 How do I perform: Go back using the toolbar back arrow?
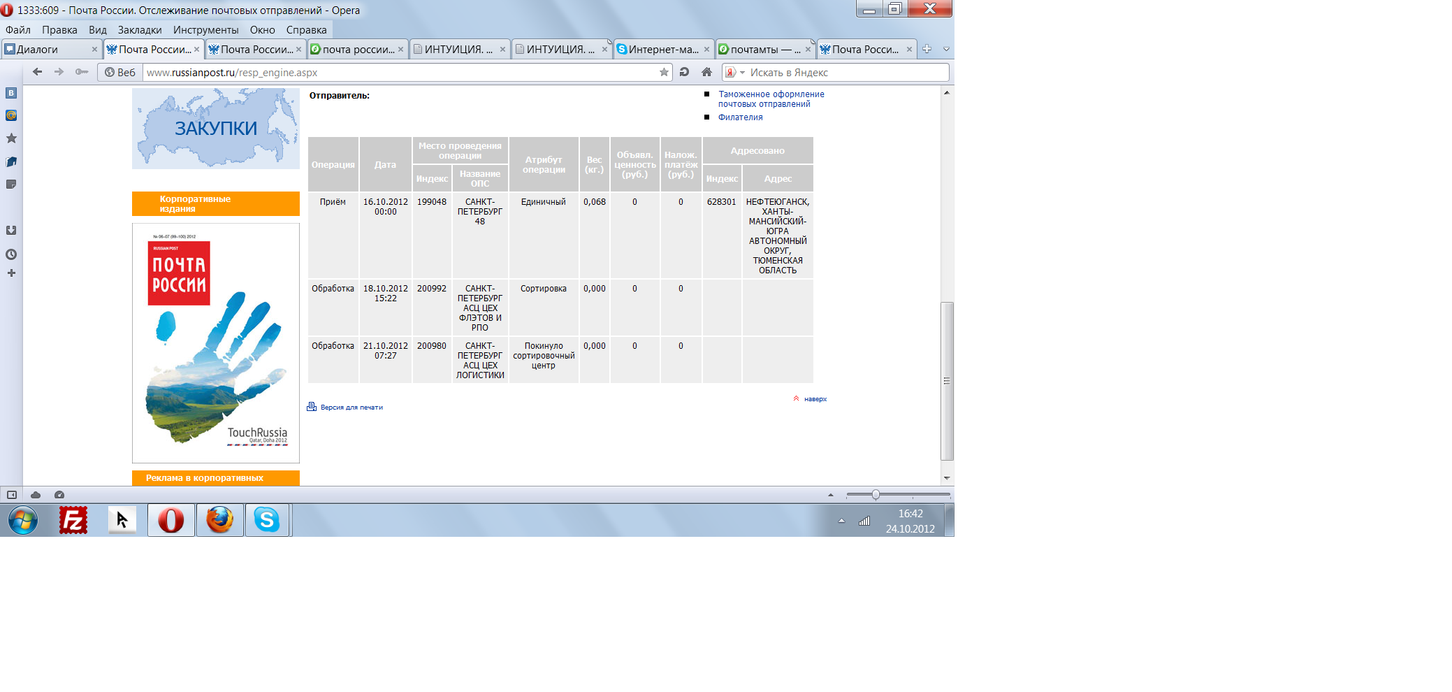tap(38, 72)
